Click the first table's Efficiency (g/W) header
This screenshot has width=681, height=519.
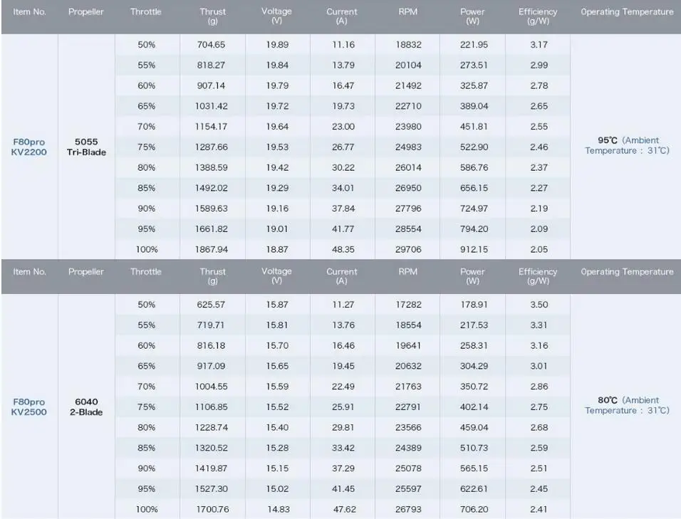click(538, 16)
